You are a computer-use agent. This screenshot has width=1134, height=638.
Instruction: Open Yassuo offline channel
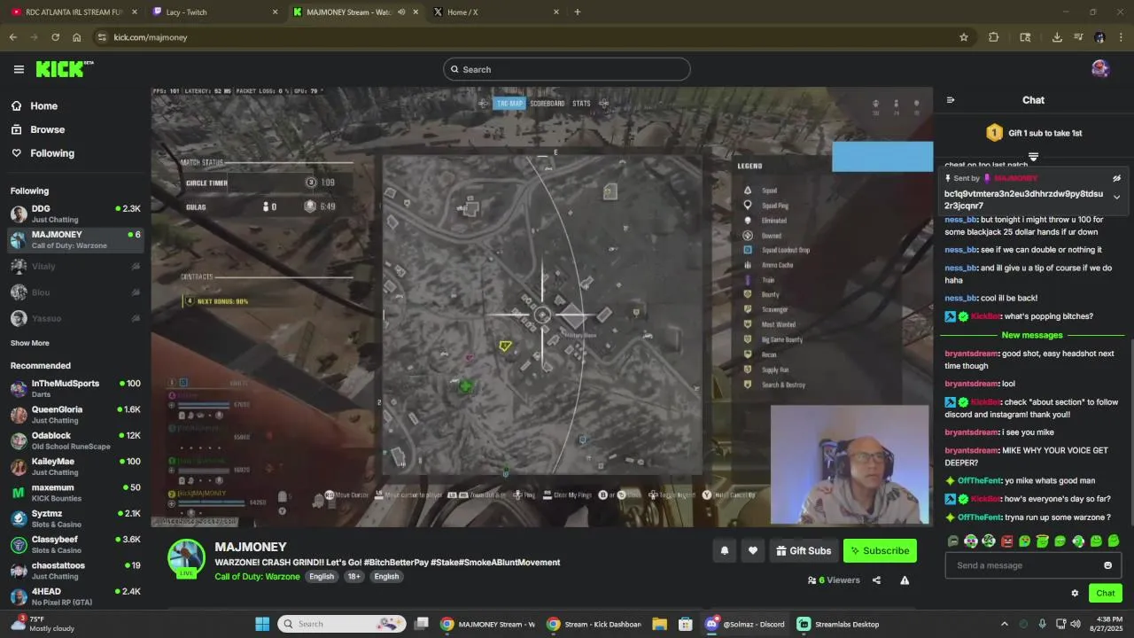coord(75,318)
